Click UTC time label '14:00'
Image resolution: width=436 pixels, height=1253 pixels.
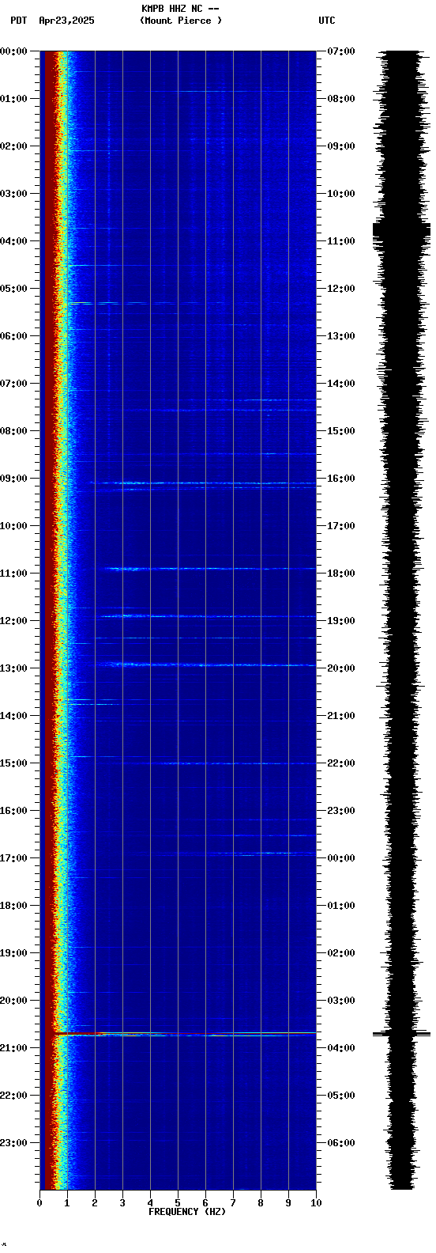341,384
